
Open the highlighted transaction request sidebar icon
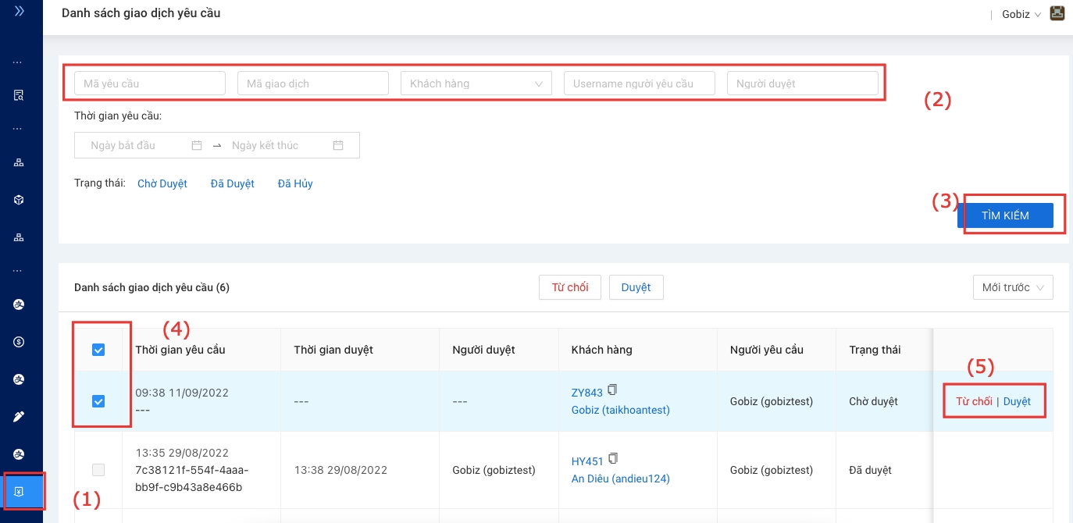19,491
